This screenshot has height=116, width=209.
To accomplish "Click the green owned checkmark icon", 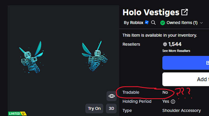I will [x=163, y=23].
